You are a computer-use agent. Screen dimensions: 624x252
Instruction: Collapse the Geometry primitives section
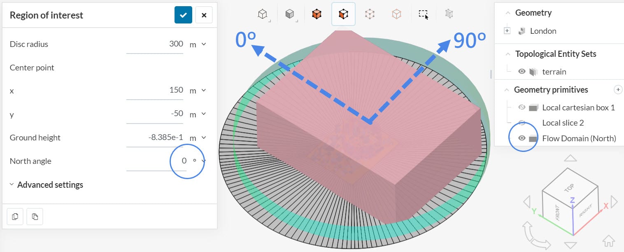click(507, 89)
